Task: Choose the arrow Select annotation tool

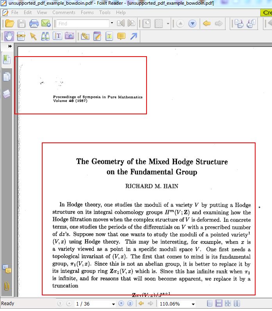Action: pyautogui.click(x=33, y=36)
